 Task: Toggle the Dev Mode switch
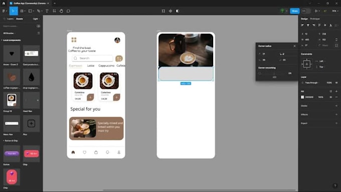coord(306,11)
